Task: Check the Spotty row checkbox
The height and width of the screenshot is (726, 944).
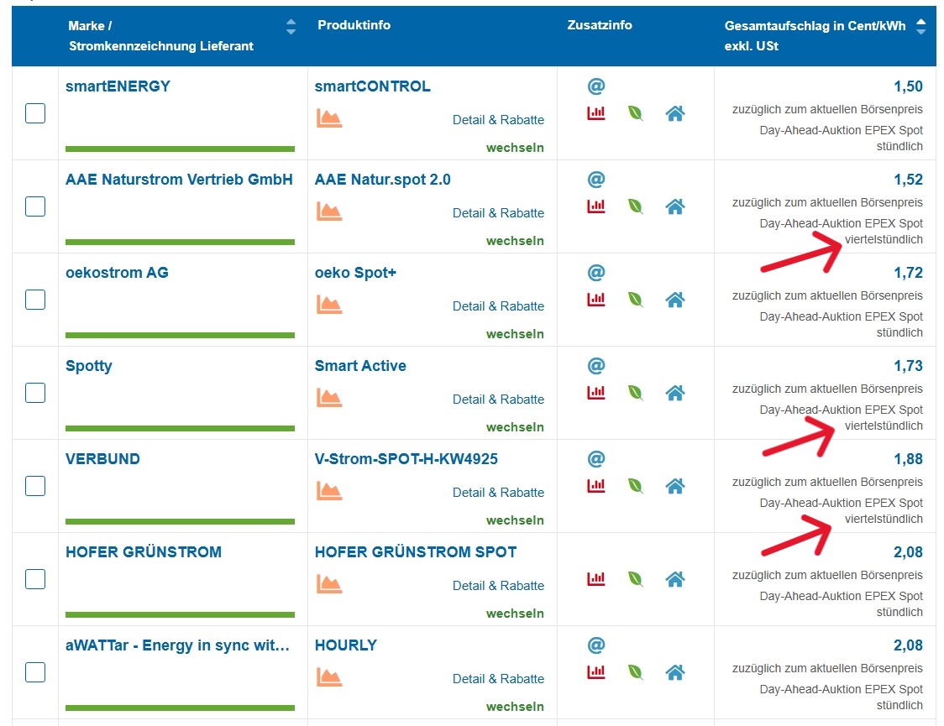Action: pyautogui.click(x=35, y=393)
